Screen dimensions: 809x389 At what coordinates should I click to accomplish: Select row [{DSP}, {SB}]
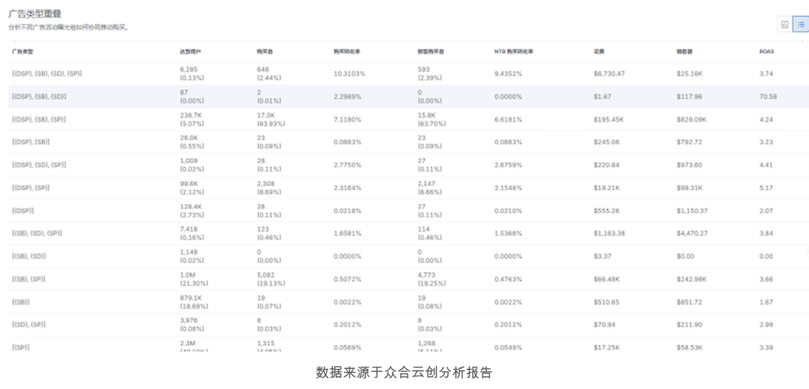[408, 141]
